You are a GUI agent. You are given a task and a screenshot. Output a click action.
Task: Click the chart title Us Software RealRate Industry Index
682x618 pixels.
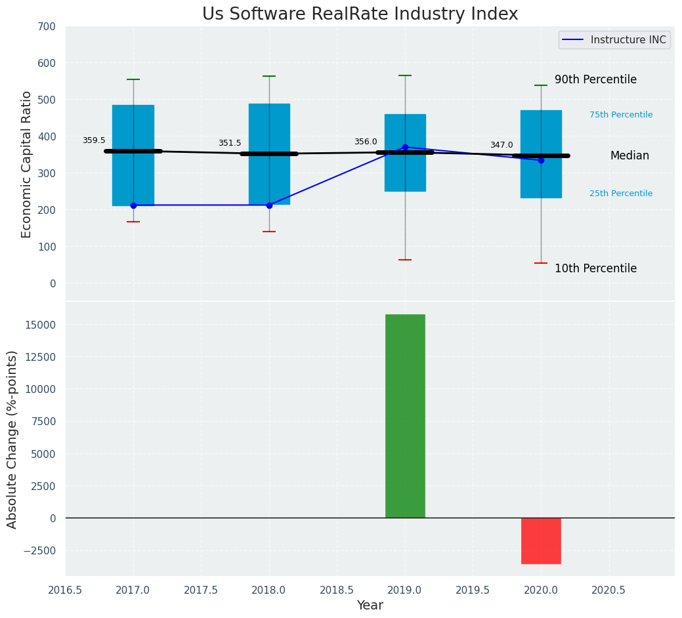point(360,14)
